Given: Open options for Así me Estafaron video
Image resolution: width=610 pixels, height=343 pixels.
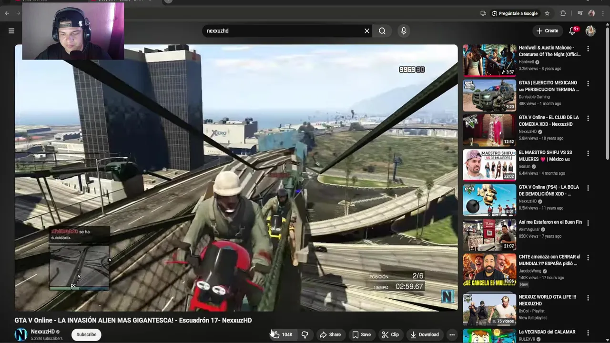Looking at the screenshot, I should [588, 223].
